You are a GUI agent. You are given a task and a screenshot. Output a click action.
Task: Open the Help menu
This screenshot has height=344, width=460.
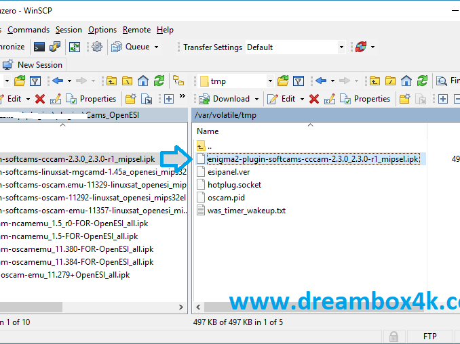pyautogui.click(x=165, y=30)
